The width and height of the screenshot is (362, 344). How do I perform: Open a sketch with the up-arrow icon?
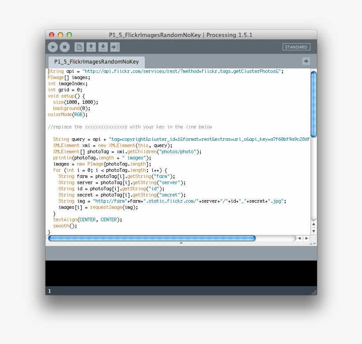point(91,47)
